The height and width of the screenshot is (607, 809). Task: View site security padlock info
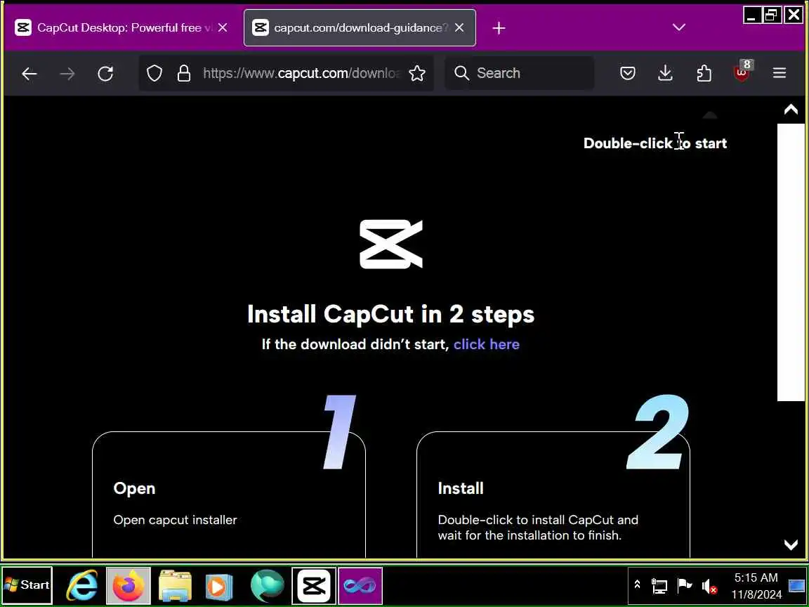tap(184, 73)
